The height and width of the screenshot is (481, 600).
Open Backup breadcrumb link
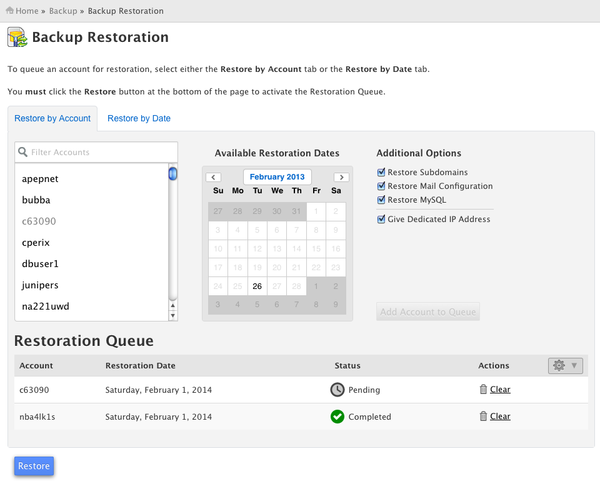click(63, 11)
